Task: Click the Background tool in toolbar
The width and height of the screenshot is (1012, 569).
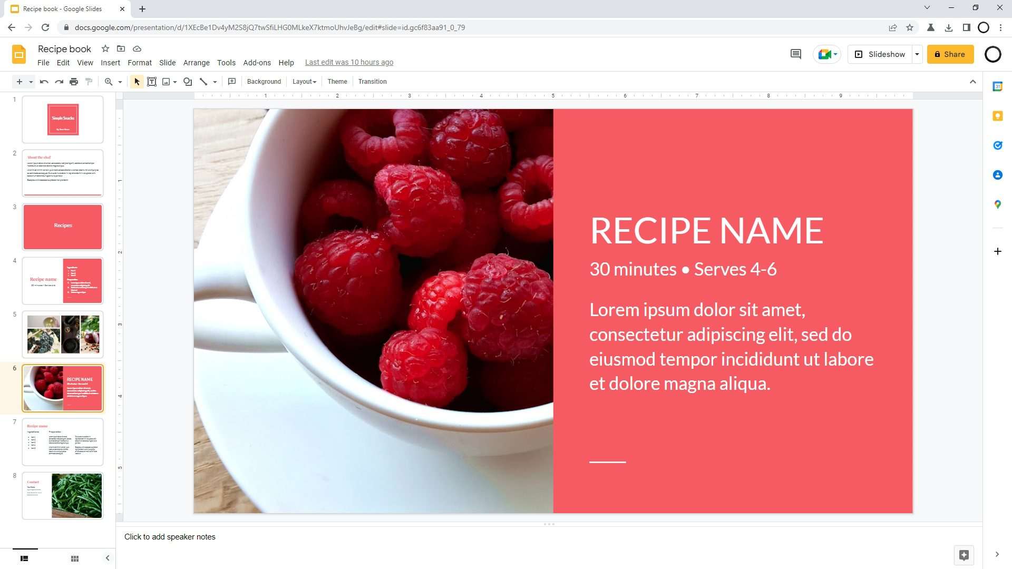Action: [x=264, y=81]
